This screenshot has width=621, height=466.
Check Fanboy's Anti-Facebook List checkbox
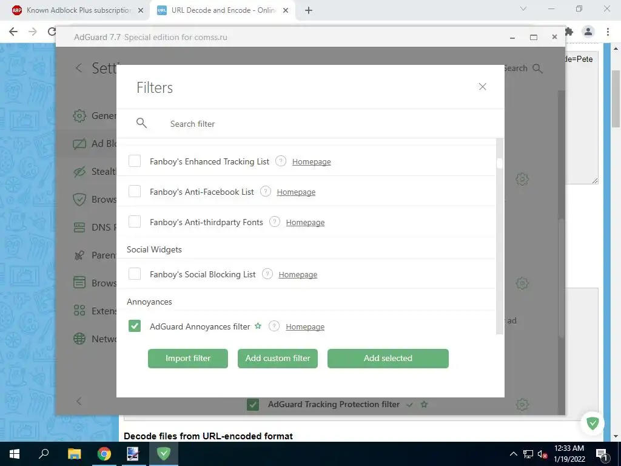[135, 191]
